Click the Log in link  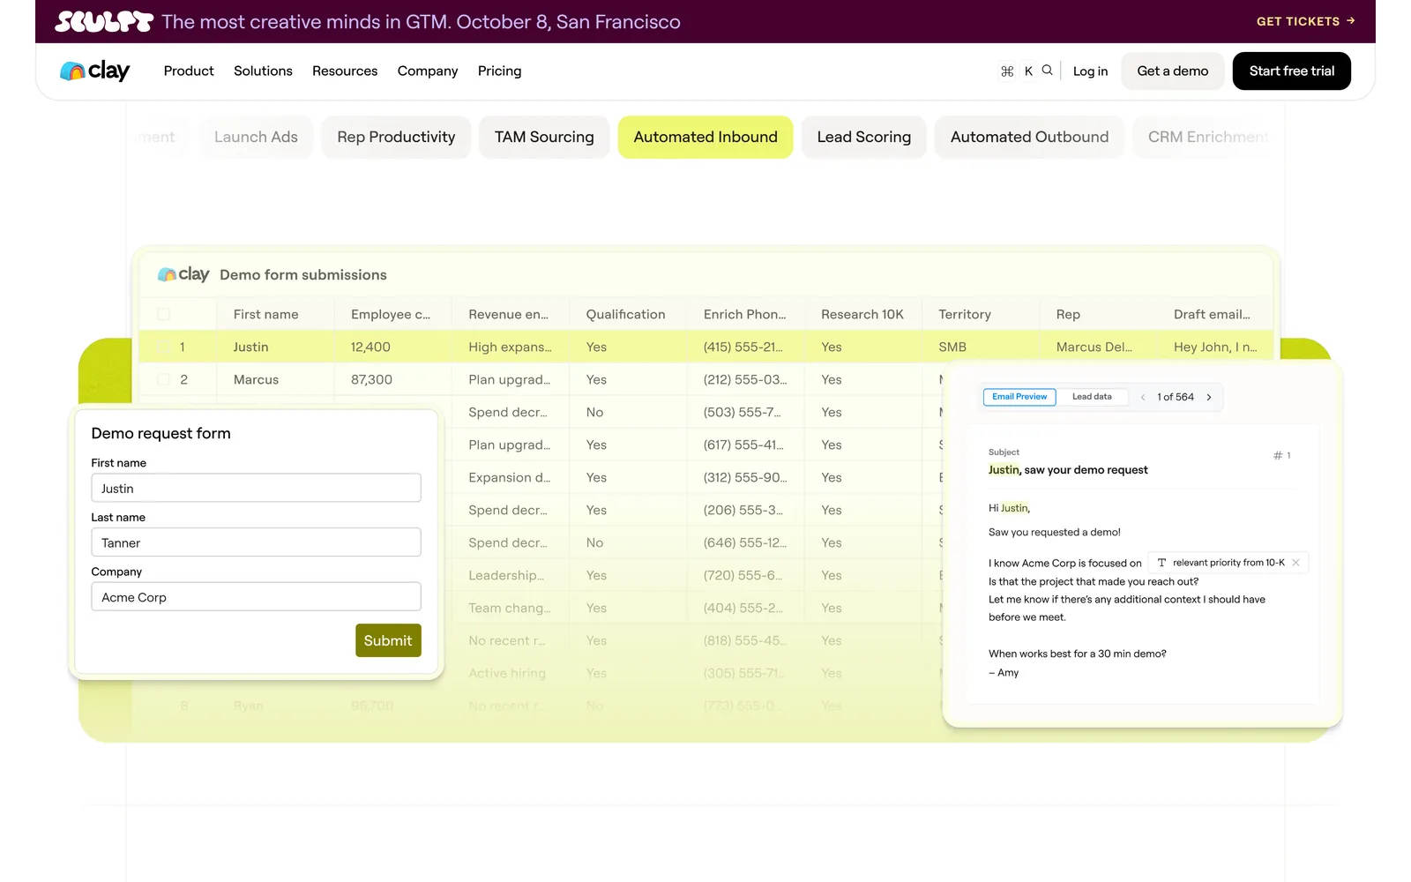coord(1090,71)
